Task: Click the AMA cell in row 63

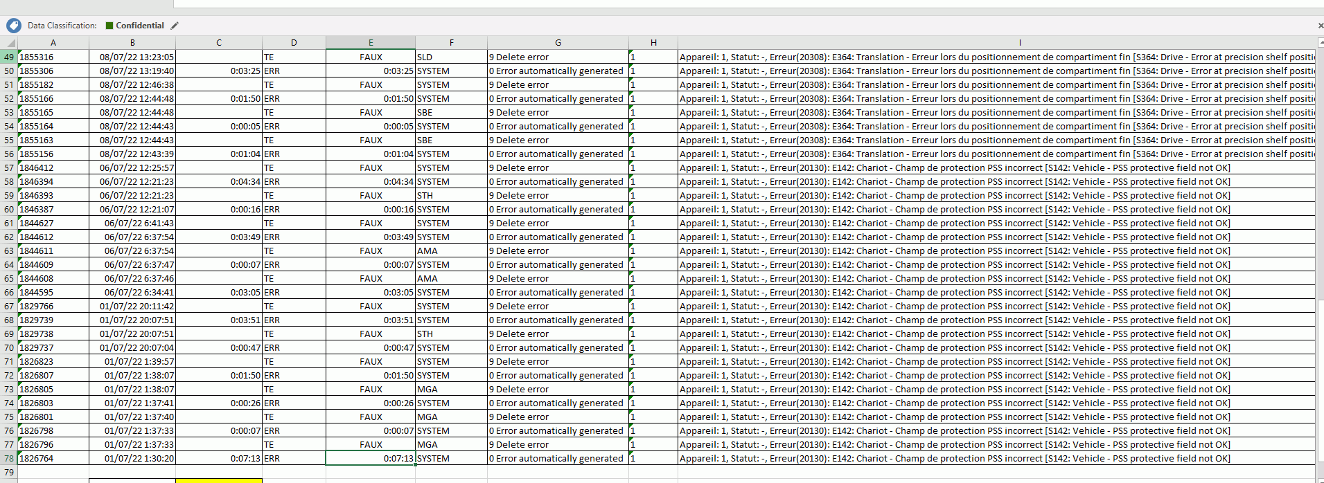Action: (452, 250)
